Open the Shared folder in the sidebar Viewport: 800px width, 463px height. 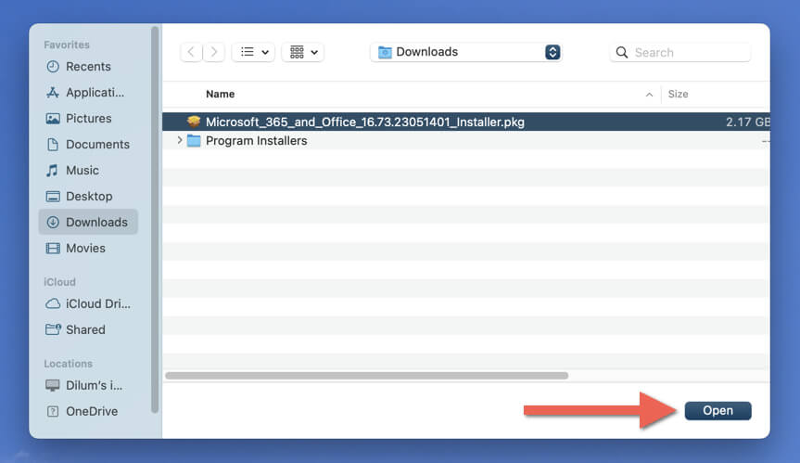pyautogui.click(x=88, y=329)
